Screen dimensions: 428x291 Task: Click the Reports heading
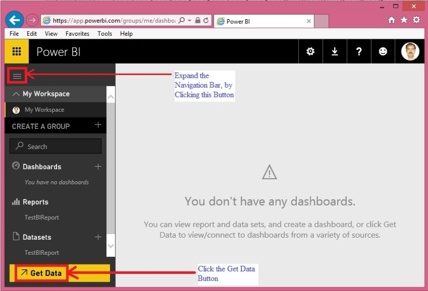click(35, 202)
